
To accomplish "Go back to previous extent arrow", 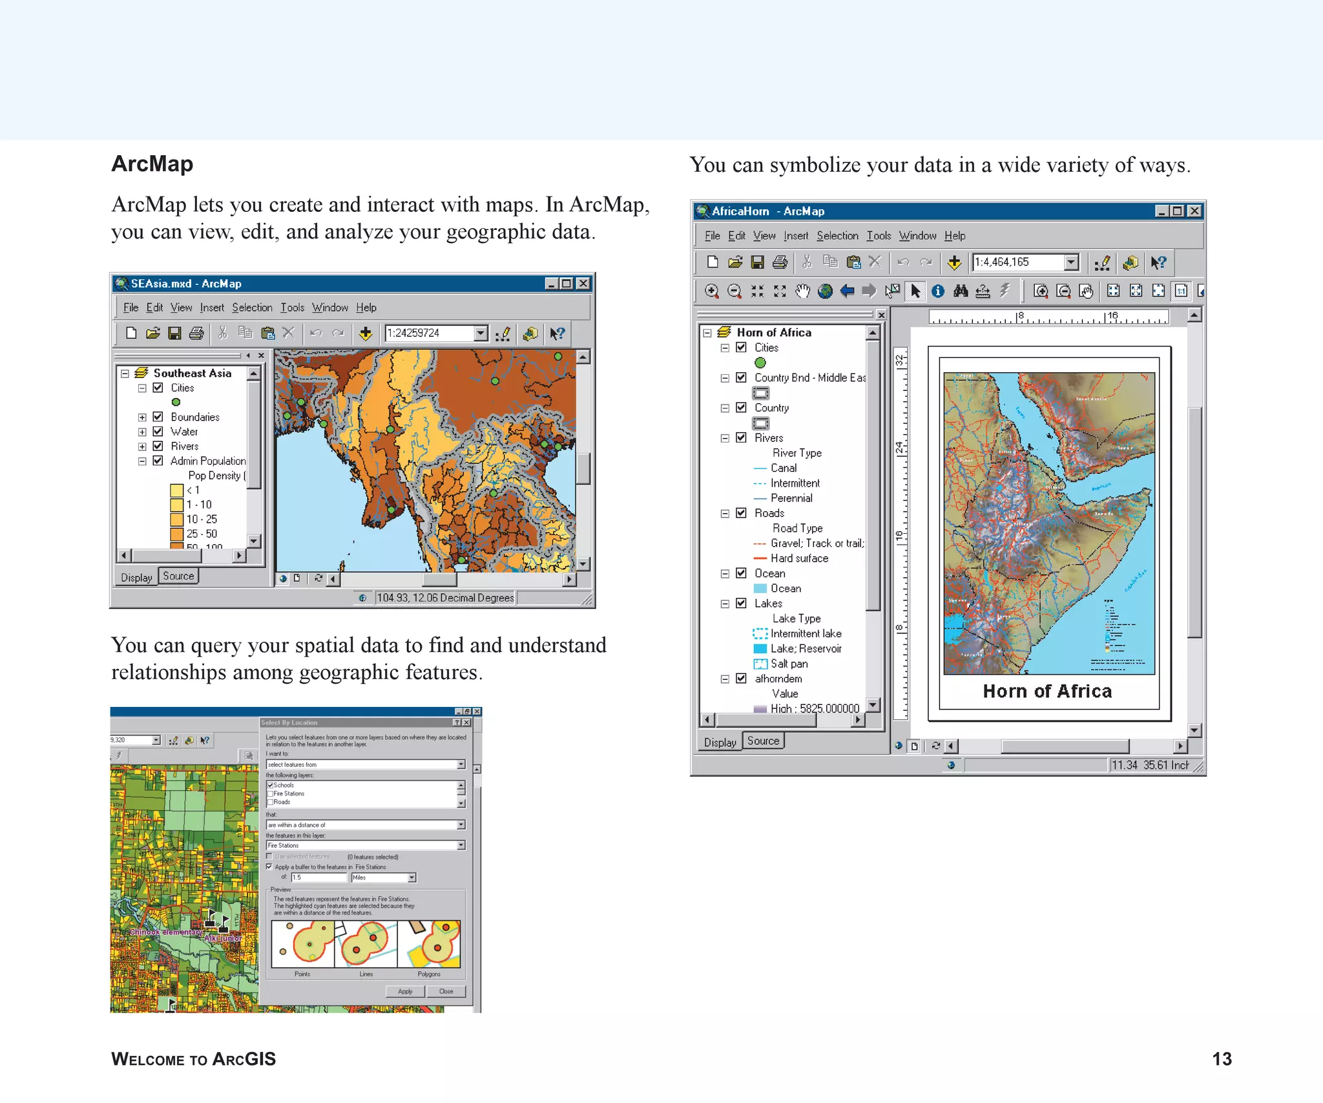I will tap(848, 291).
